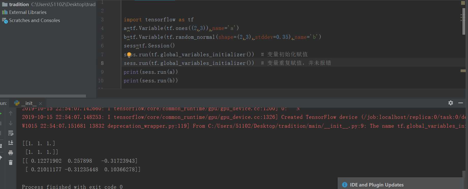Click the Scratches and Consoles icon
The width and height of the screenshot is (468, 189).
click(5, 21)
